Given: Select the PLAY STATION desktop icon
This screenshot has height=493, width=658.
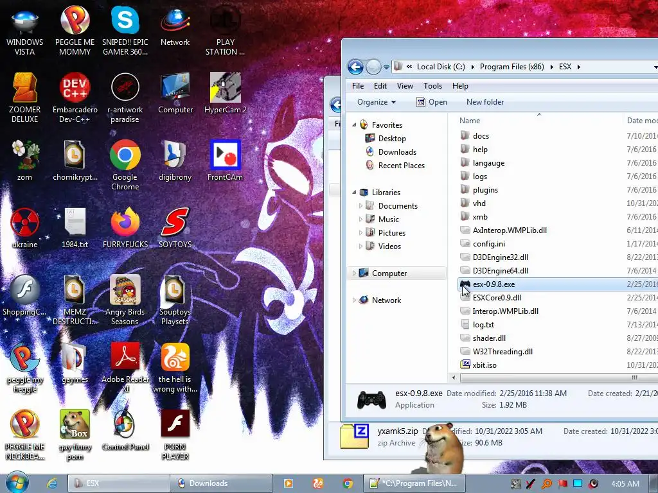Looking at the screenshot, I should (x=226, y=30).
